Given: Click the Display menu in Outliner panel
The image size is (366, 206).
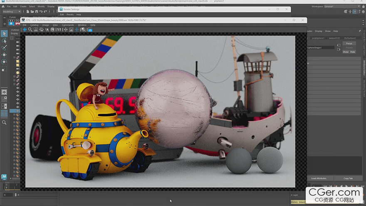Looking at the screenshot, I should click(15, 33).
